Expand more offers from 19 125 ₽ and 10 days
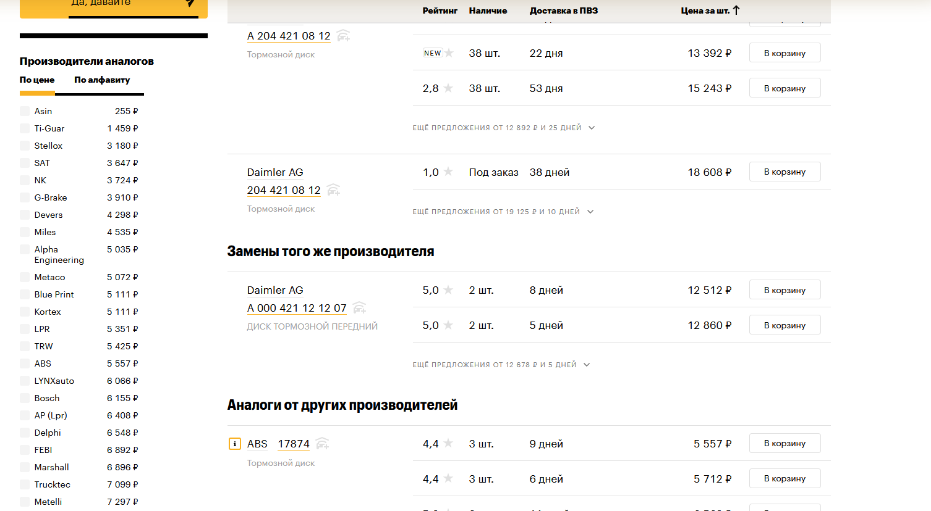Screen dimensions: 931x511 point(503,212)
